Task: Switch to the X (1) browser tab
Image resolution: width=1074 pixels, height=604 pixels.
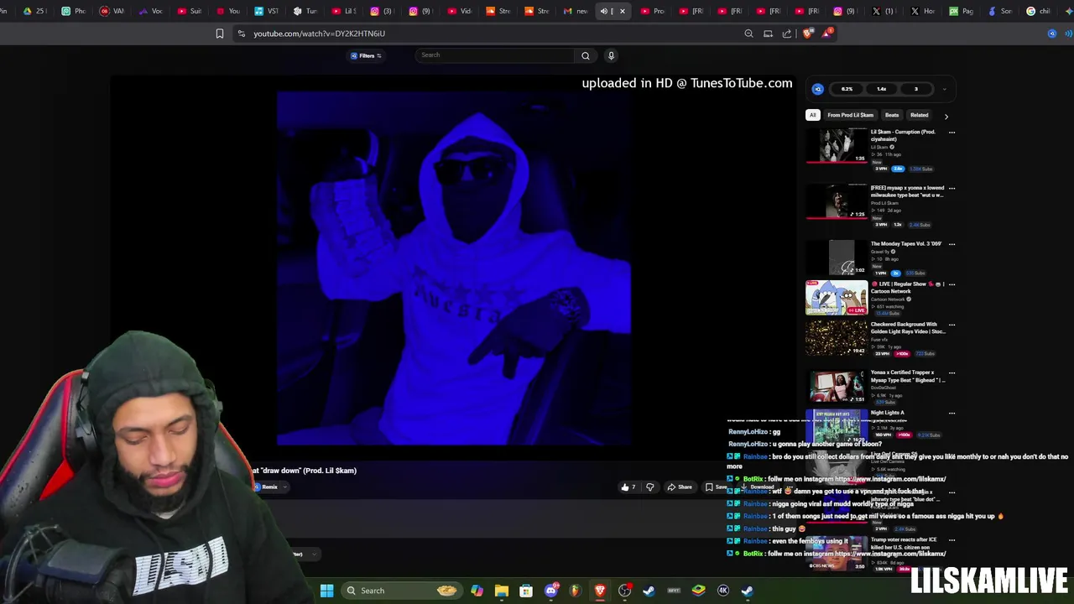Action: coord(882,11)
